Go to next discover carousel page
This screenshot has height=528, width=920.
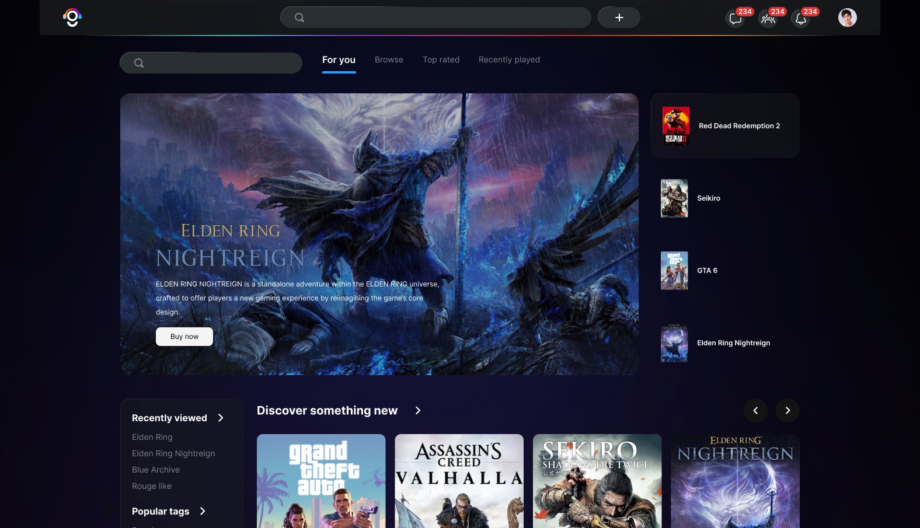coord(787,411)
